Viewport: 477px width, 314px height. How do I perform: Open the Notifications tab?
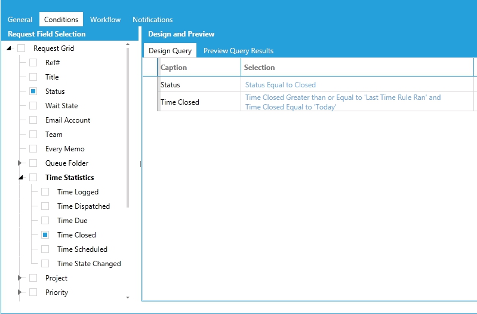point(152,20)
